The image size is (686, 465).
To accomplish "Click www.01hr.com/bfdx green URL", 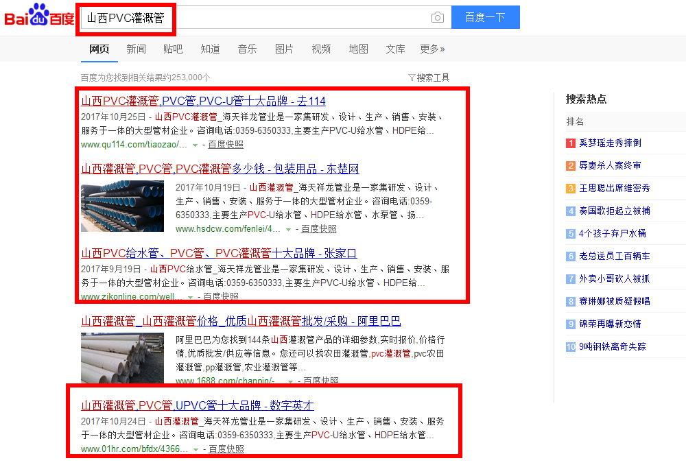I will coord(134,449).
